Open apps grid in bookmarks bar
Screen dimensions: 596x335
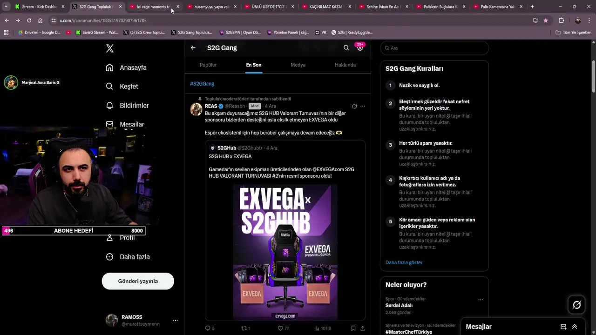click(6, 33)
